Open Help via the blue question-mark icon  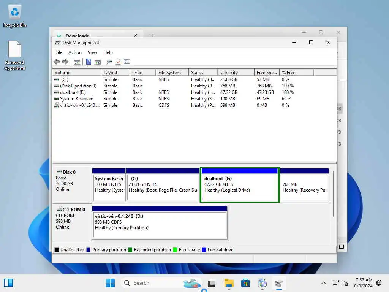(89, 62)
